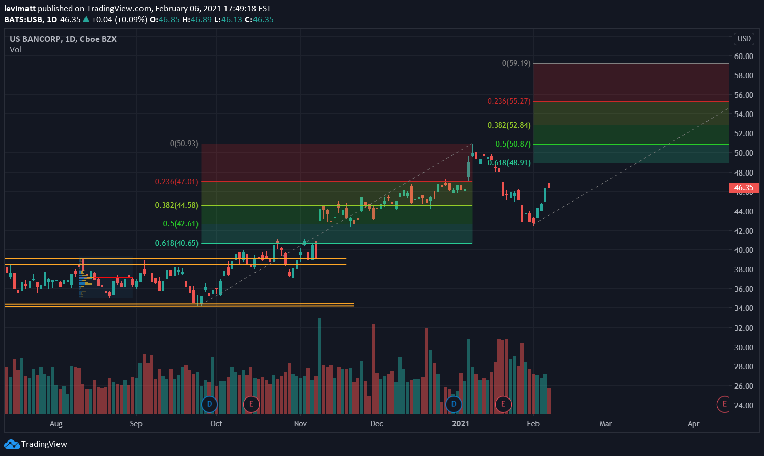Click the 34.00 price axis label
The image size is (764, 456).
coord(744,308)
